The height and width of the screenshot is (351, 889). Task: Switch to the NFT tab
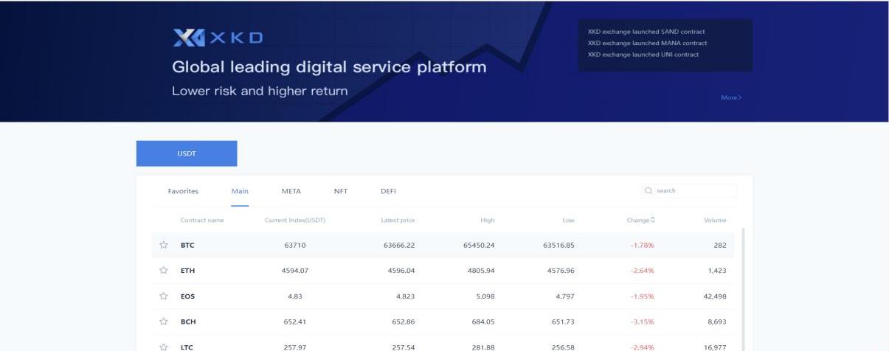[340, 191]
